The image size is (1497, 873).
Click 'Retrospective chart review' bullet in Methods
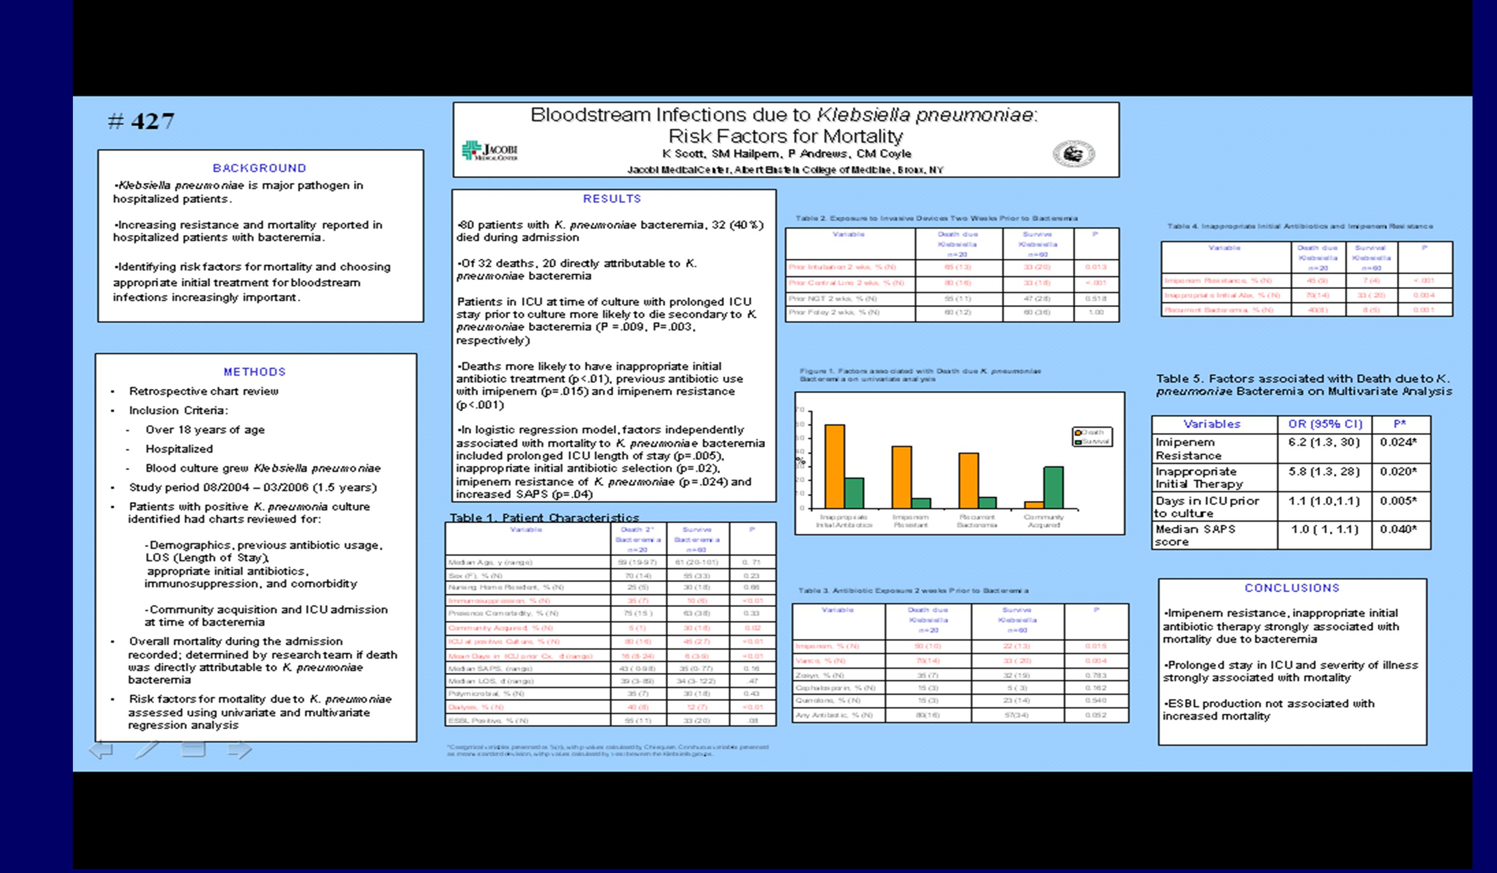[x=204, y=391]
